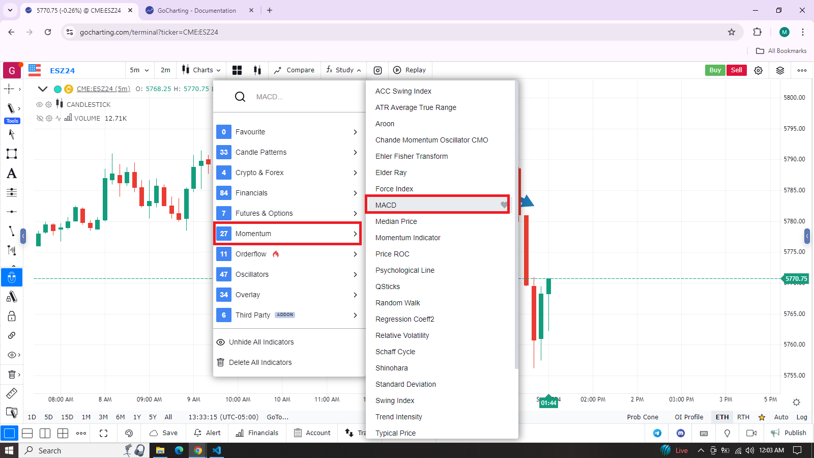
Task: Toggle Auto price scale
Action: [781, 417]
